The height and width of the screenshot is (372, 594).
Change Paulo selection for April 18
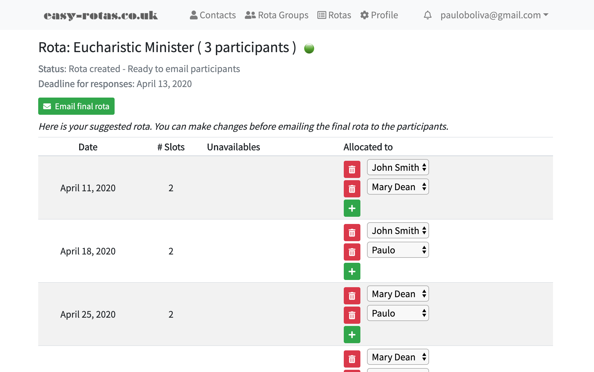tap(398, 250)
